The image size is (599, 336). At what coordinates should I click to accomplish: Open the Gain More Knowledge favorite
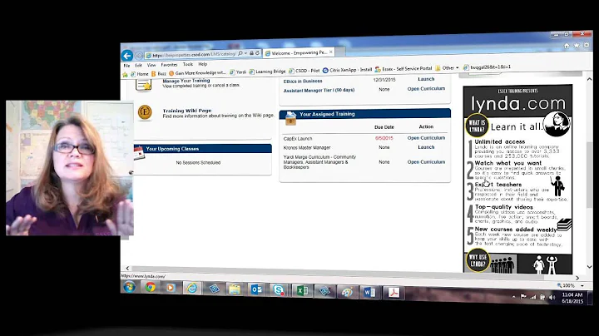197,73
